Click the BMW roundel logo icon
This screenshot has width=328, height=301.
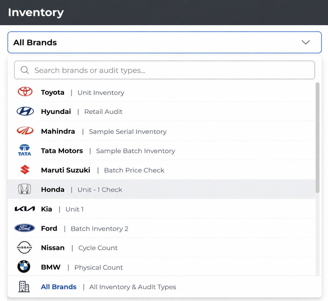[x=24, y=267]
